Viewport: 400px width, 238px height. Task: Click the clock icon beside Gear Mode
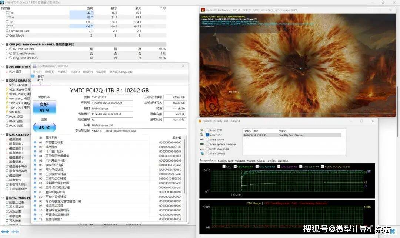click(x=7, y=35)
